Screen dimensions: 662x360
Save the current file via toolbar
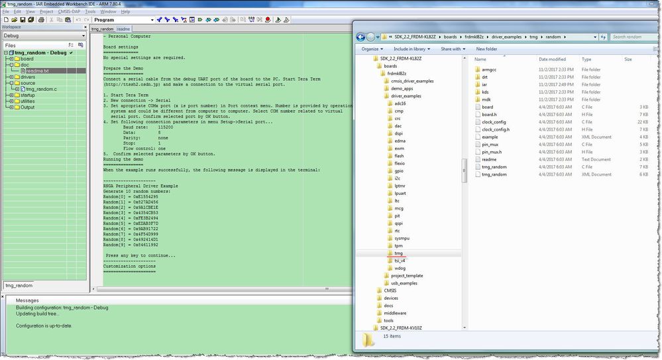(x=23, y=20)
